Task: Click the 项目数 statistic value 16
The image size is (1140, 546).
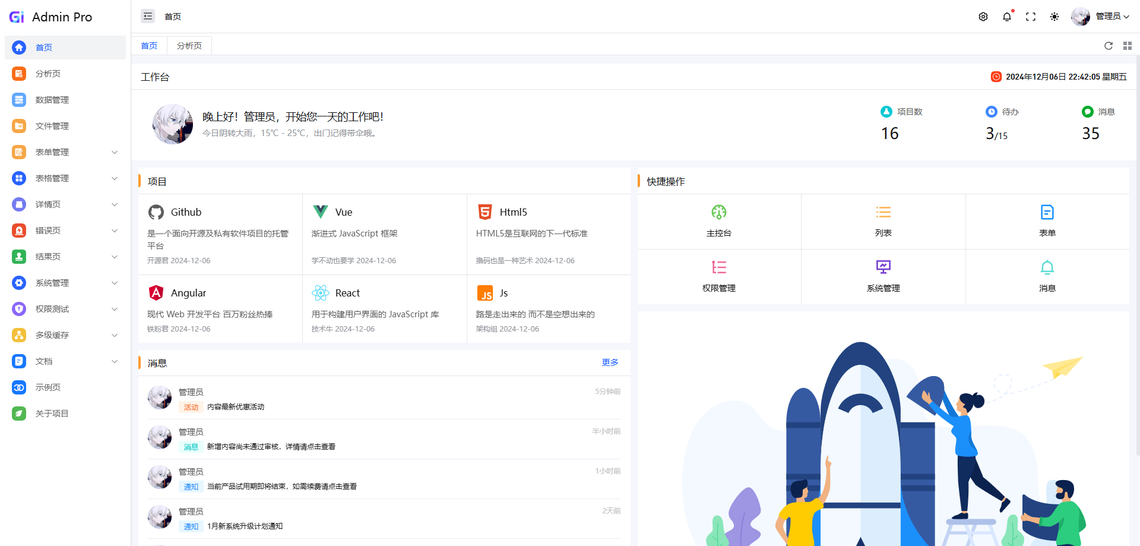Action: 889,134
